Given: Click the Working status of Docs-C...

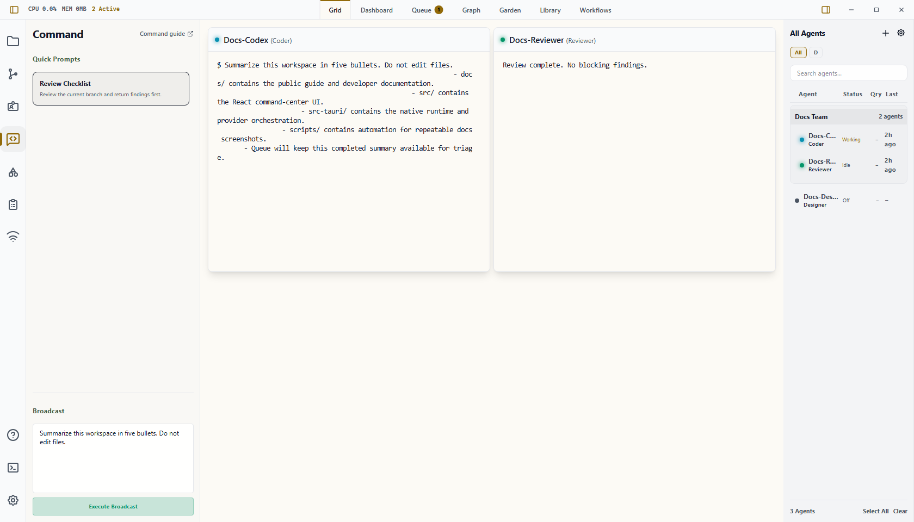Looking at the screenshot, I should 851,140.
